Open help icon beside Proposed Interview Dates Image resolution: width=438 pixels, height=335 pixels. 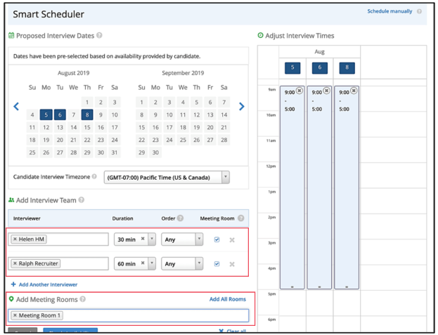coord(99,35)
